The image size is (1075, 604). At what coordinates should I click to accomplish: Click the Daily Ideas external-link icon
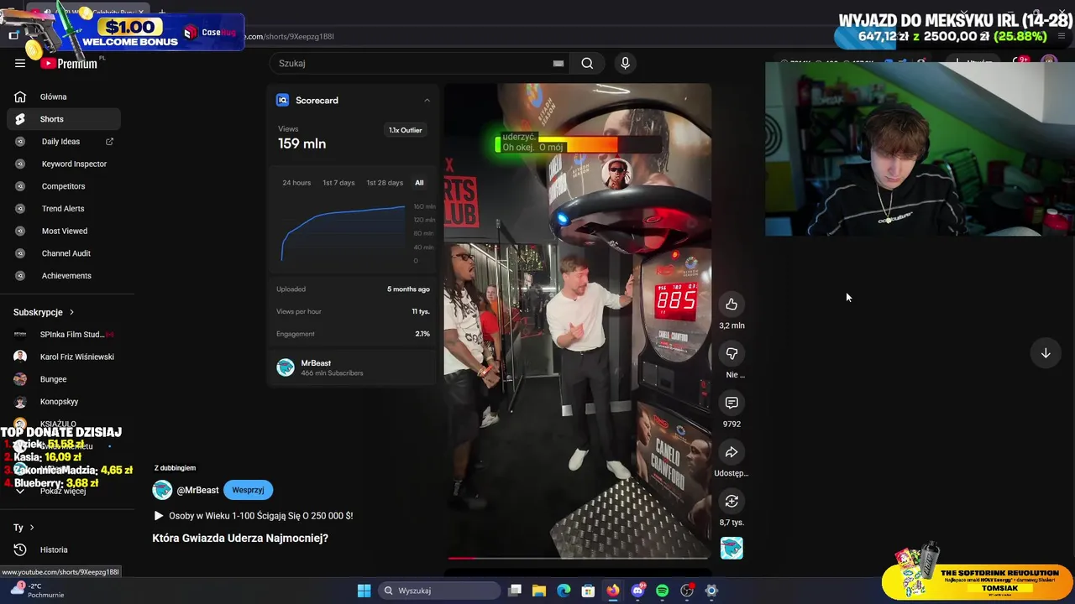109,142
